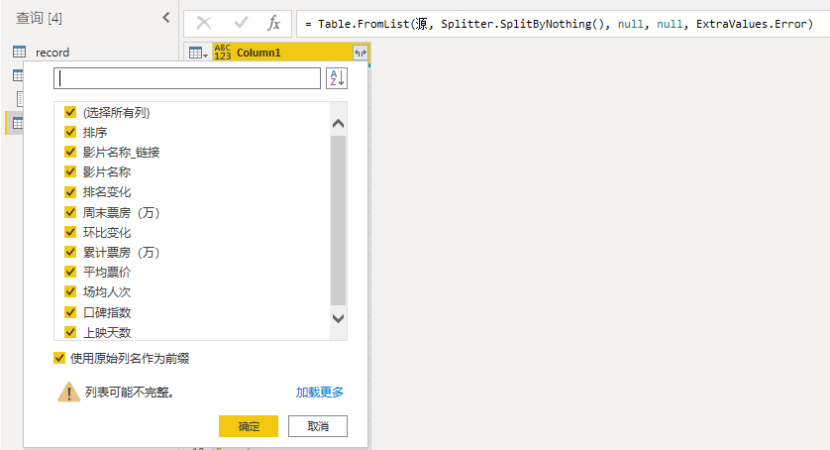
Task: Uncheck the (选择所有列) select all checkbox
Action: [70, 112]
